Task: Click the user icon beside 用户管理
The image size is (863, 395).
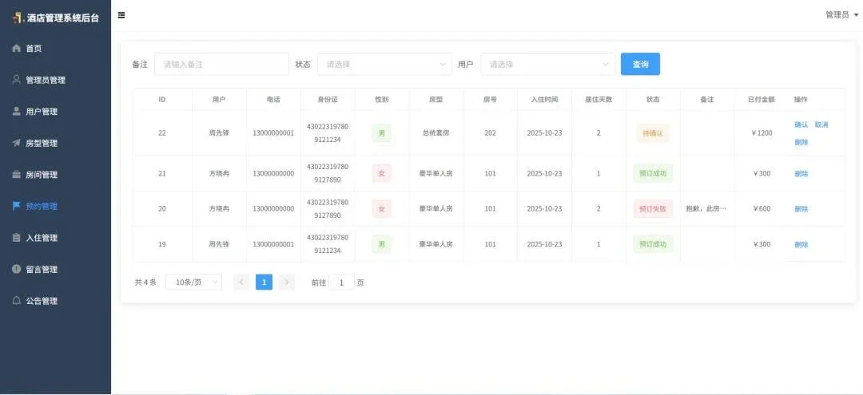Action: click(17, 112)
